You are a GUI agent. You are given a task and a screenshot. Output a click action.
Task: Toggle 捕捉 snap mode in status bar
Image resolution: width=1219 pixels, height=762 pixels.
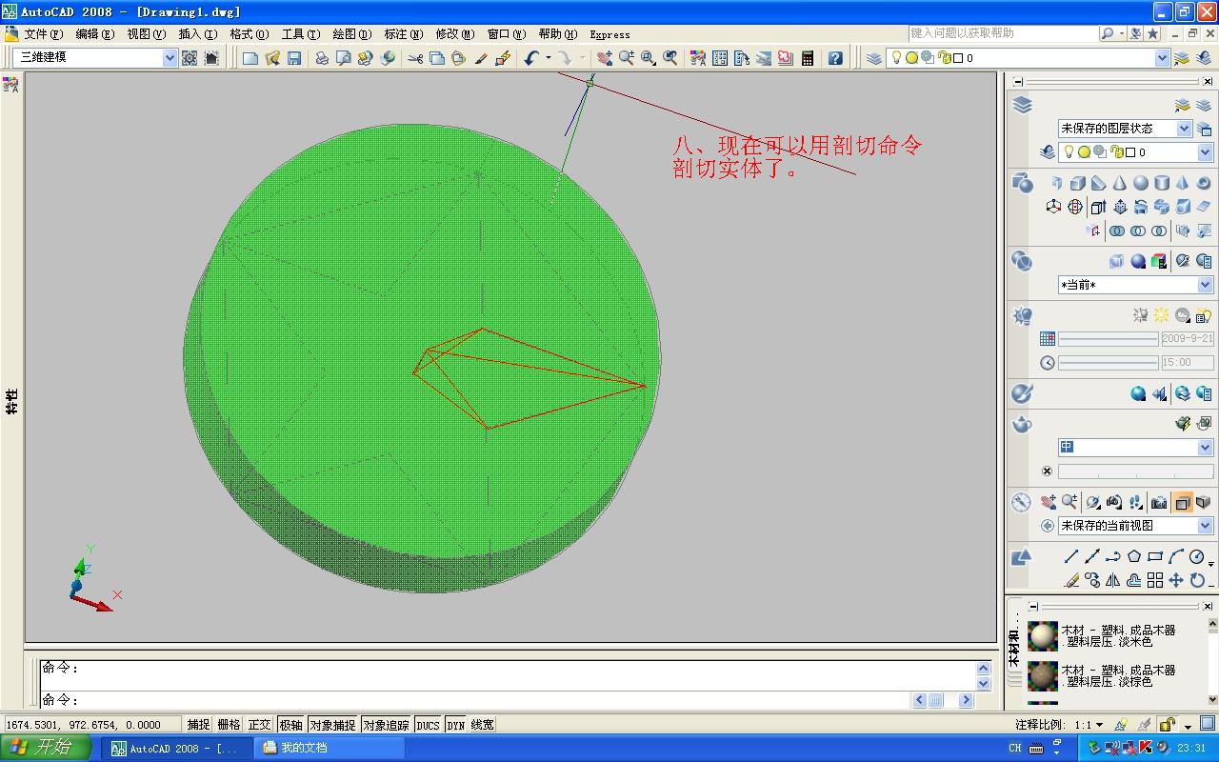pos(198,725)
